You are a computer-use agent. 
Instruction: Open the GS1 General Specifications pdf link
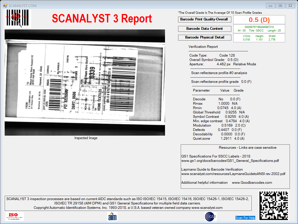[230, 161]
